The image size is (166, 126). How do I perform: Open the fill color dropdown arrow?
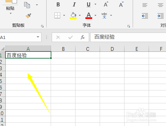pos(80,15)
